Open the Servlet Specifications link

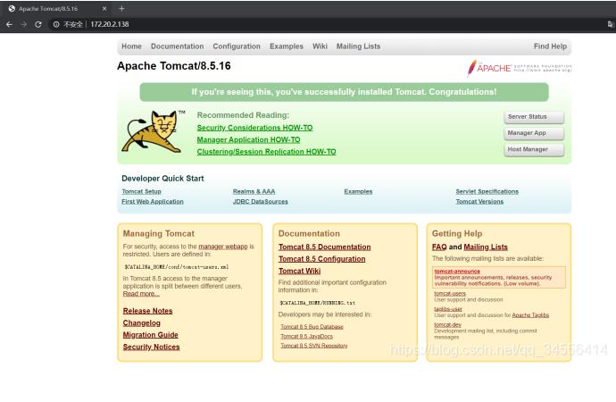click(x=487, y=191)
